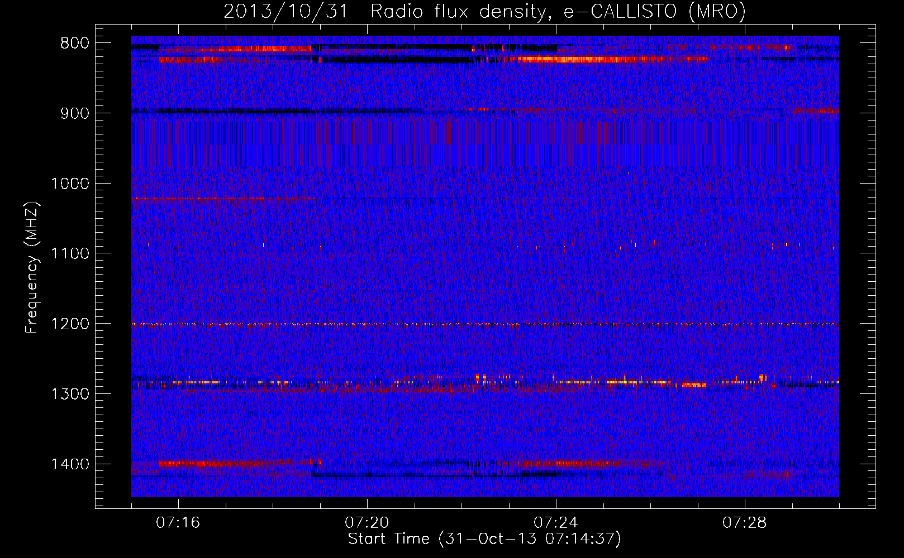The width and height of the screenshot is (904, 558).
Task: Click the 1300 frequency tick label
Action: click(70, 394)
